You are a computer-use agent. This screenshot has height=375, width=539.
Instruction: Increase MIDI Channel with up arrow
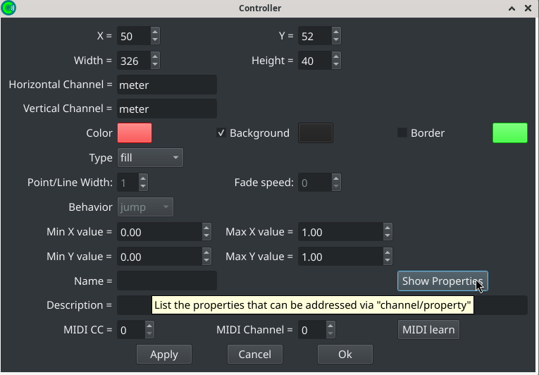click(330, 326)
